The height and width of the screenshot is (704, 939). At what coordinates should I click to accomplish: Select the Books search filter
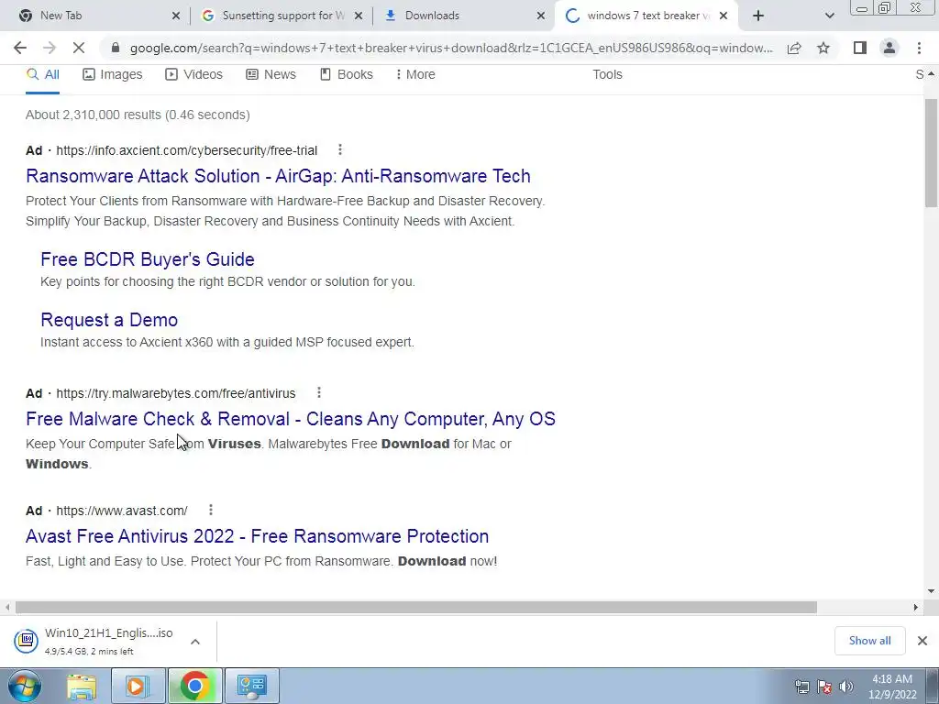(346, 75)
